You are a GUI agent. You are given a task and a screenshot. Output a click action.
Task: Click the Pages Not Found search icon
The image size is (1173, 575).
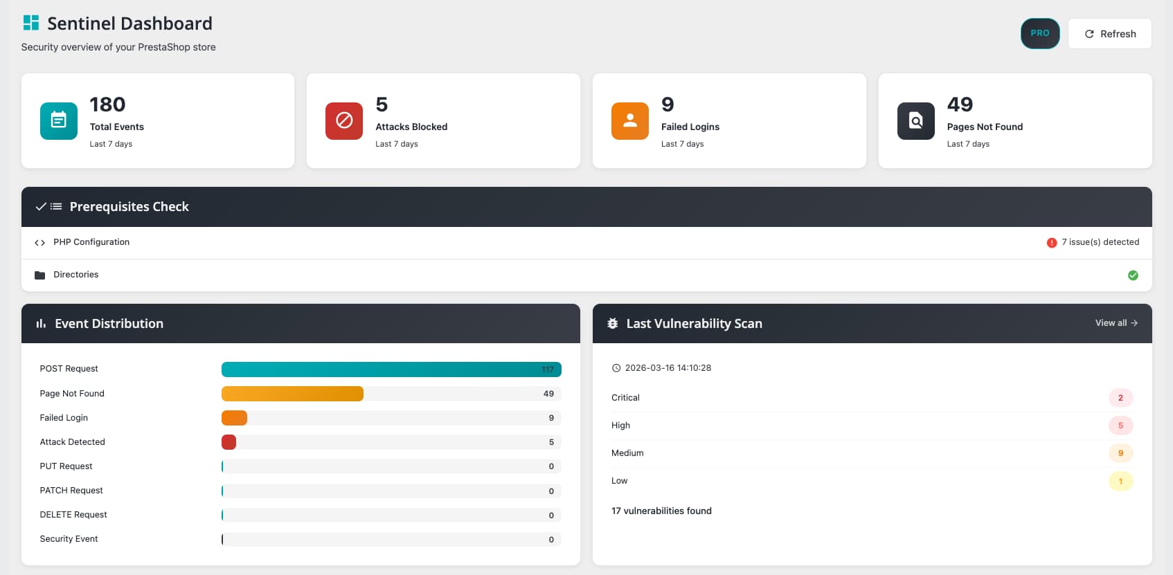click(x=915, y=121)
